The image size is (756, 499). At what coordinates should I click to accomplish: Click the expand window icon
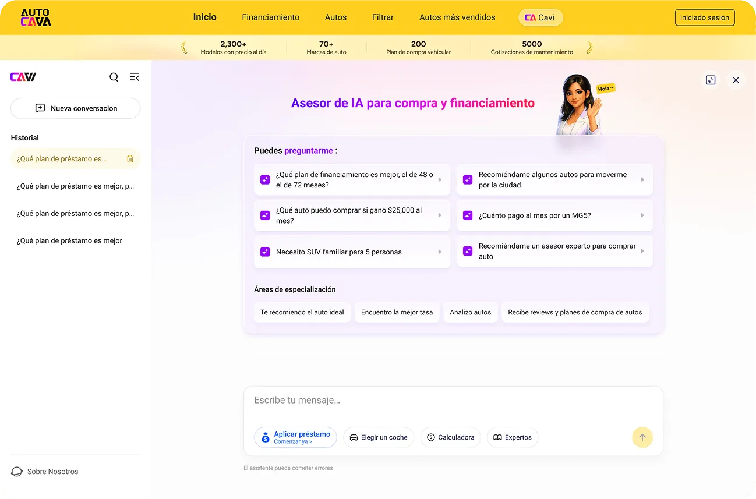[x=711, y=80]
